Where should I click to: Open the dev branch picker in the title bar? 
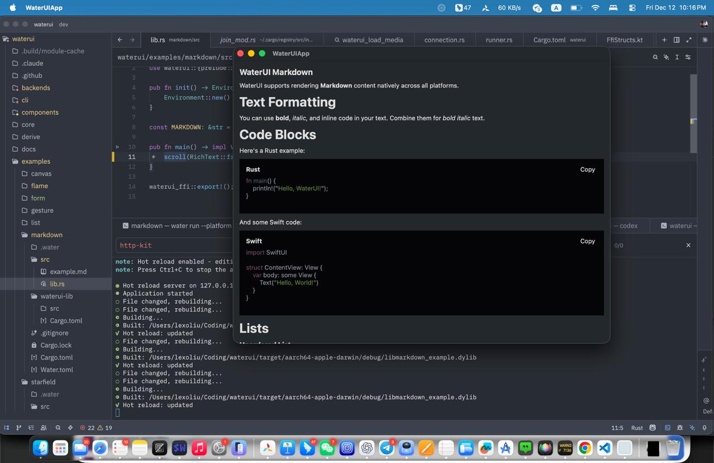[x=64, y=25]
